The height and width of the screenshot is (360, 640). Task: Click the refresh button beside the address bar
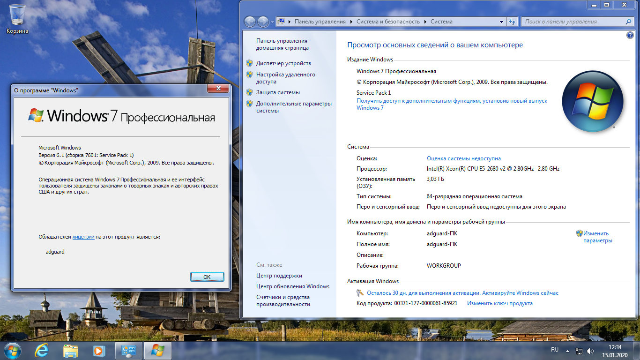click(512, 22)
